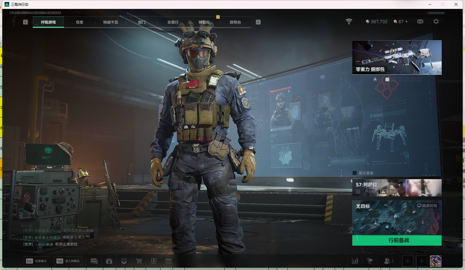Viewport: 465px width, 270px height.
Task: Switch to the 仓库 tab
Action: [x=79, y=22]
